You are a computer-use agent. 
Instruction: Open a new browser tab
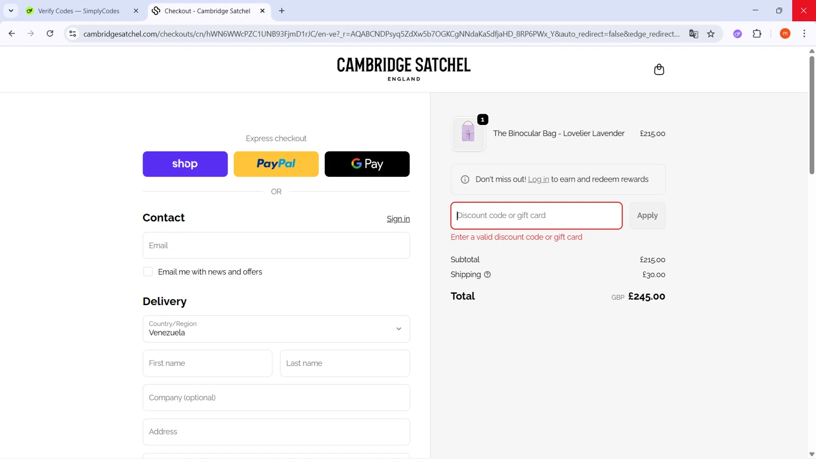coord(282,11)
